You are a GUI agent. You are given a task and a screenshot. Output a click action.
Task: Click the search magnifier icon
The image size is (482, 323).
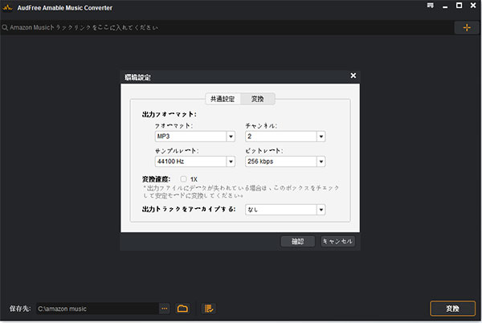tap(5, 27)
